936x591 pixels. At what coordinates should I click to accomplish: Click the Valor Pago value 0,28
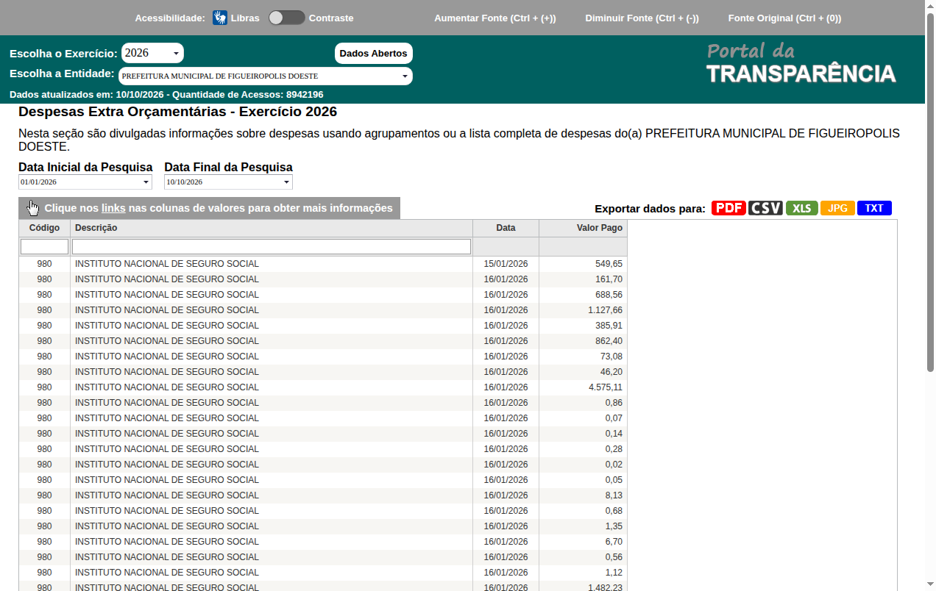coord(614,449)
